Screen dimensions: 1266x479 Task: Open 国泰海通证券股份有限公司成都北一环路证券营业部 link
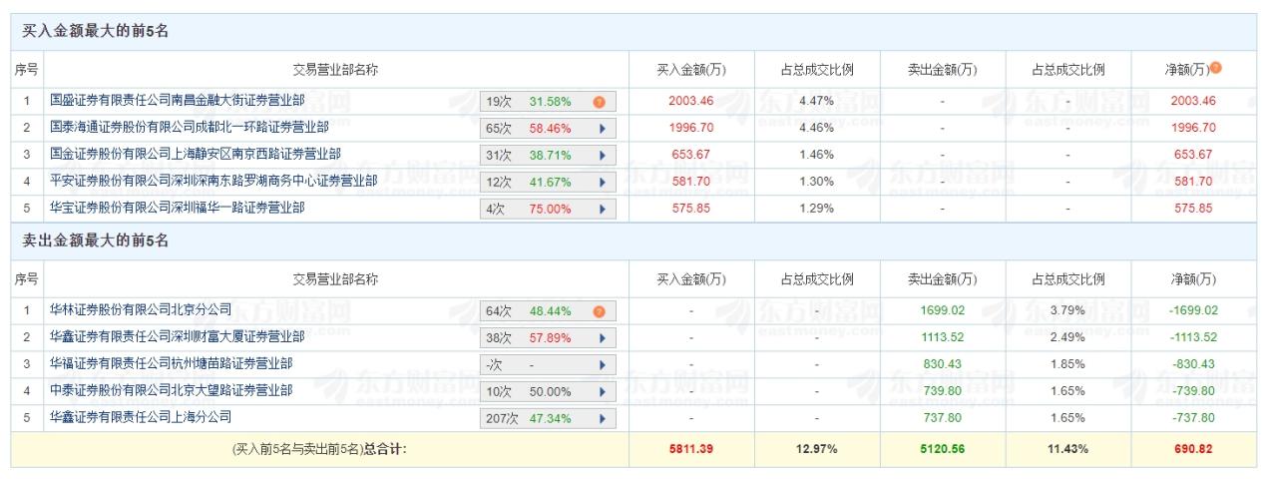point(189,128)
